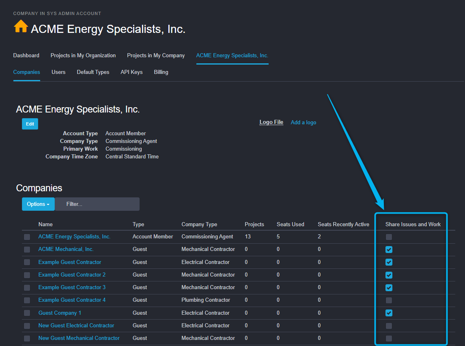The width and height of the screenshot is (465, 346).
Task: Switch to the API Keys tab
Action: [131, 72]
